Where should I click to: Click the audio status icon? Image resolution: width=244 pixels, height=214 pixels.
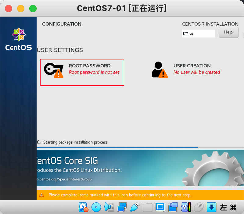[109, 207]
